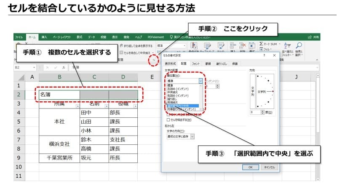Switch to Fill tab in dialog
This screenshot has height=190, width=337.
click(x=222, y=64)
